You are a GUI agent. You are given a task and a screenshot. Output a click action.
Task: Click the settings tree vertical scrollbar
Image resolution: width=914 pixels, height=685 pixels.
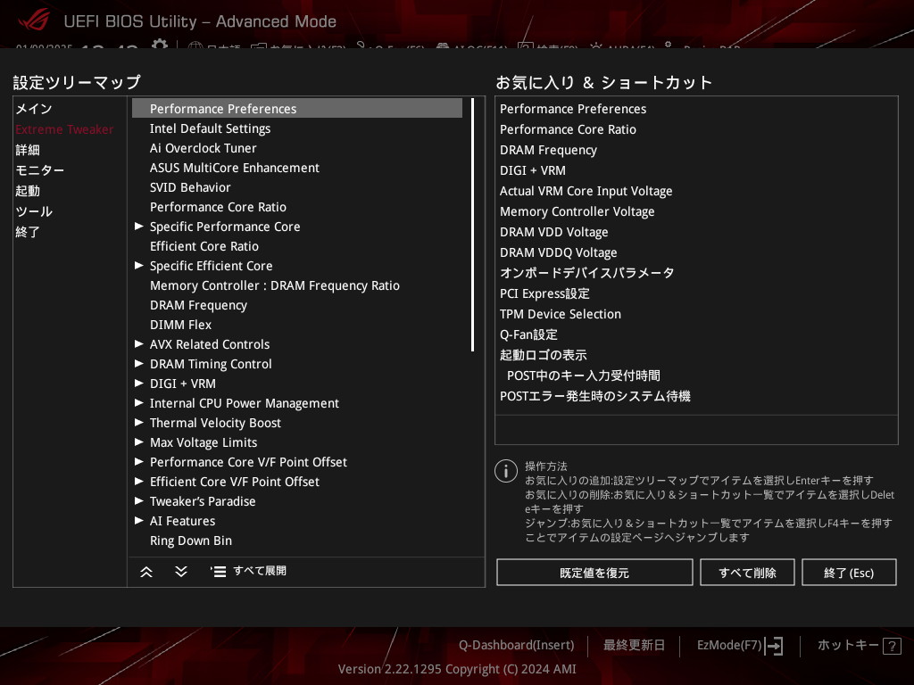click(472, 225)
